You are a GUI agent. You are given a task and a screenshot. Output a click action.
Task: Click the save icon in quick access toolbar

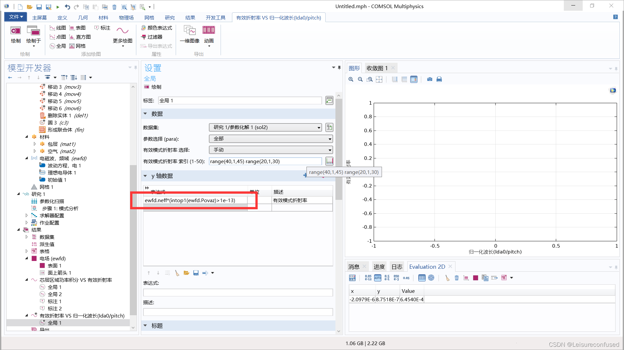coord(39,7)
